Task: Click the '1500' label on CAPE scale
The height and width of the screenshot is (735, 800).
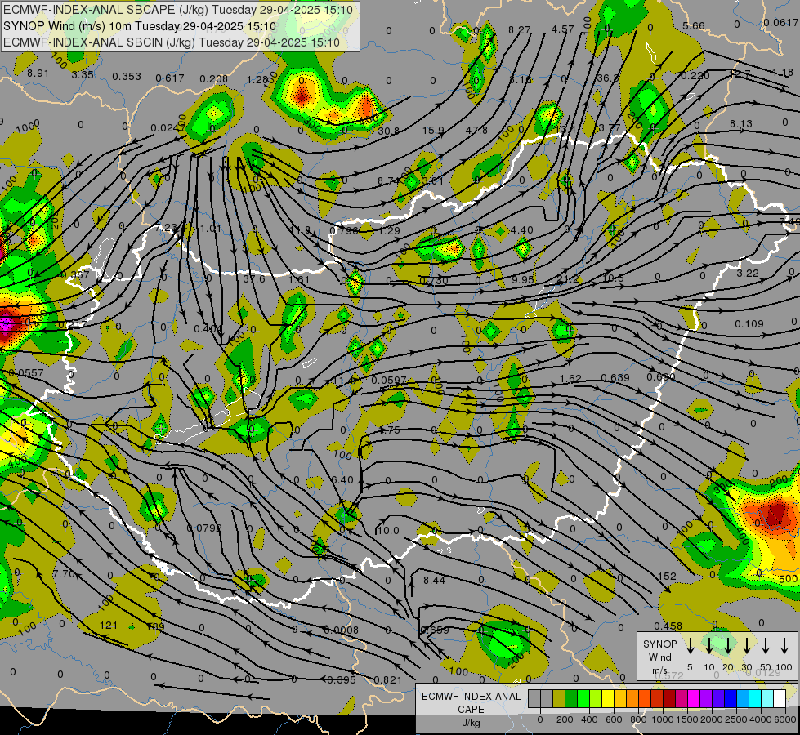Action: tap(687, 719)
